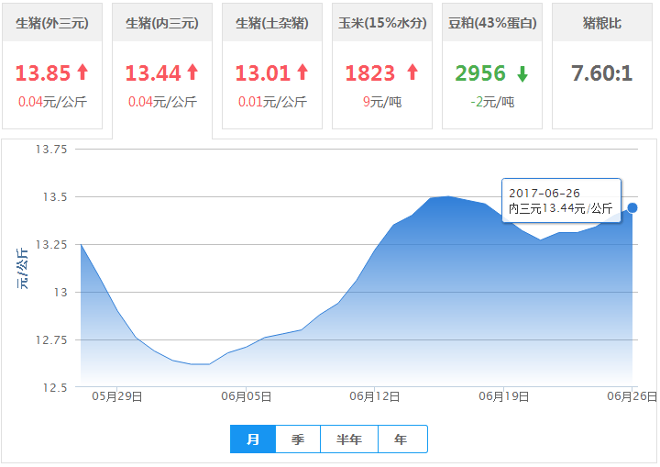Switch chart range to 半年
The width and height of the screenshot is (660, 467).
(349, 439)
